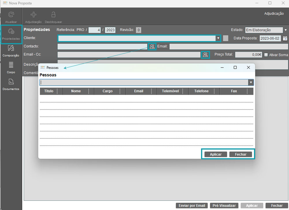289x210 pixels.
Task: Click the Adjudicação plus icon
Action: point(33,15)
